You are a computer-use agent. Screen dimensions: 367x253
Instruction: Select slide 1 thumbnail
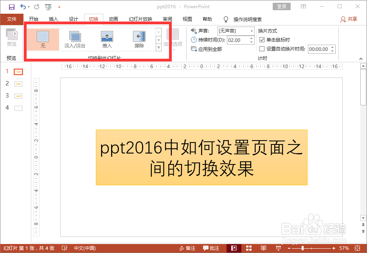(x=18, y=72)
